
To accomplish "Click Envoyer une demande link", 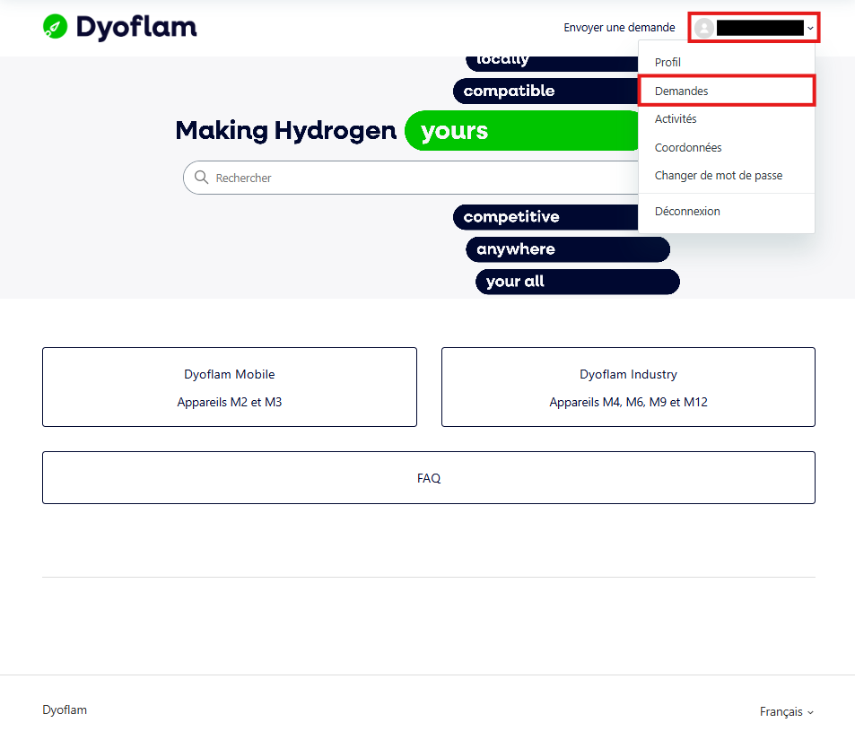I will (619, 27).
